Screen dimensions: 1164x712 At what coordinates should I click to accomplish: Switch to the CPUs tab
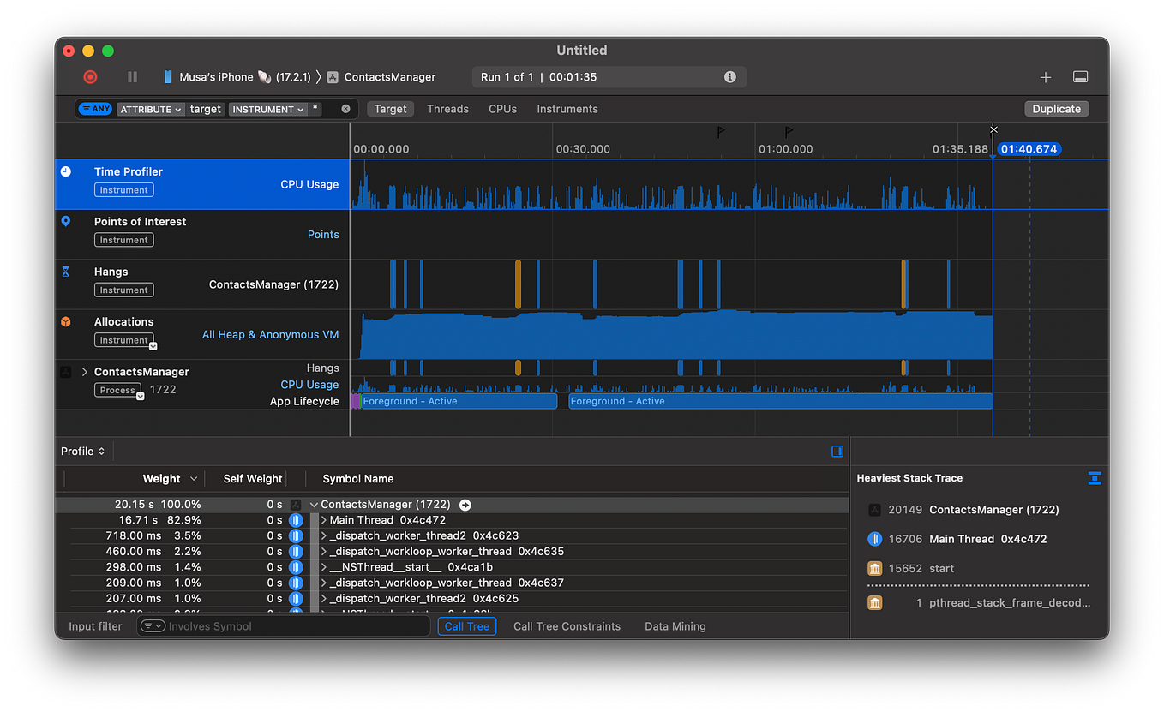[x=502, y=109]
